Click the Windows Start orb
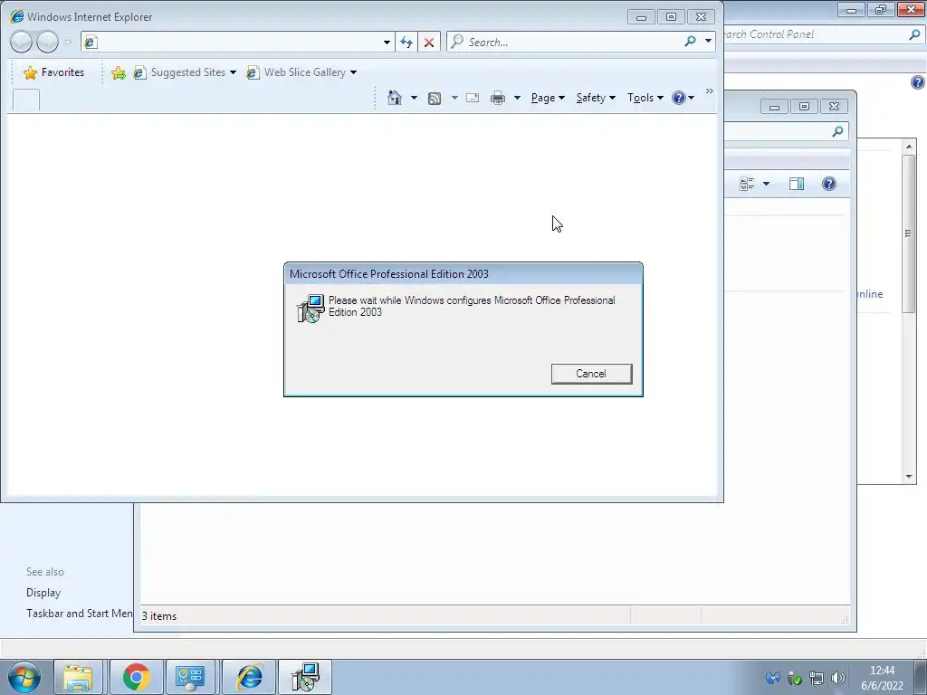This screenshot has height=695, width=927. tap(24, 677)
